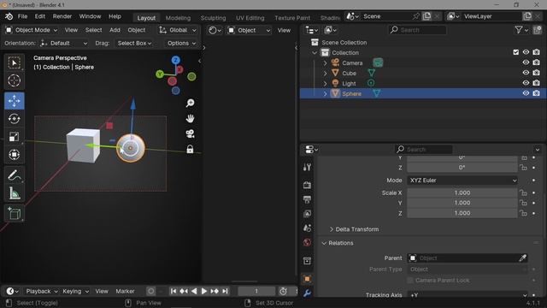Open the Edit menu

pyautogui.click(x=40, y=16)
